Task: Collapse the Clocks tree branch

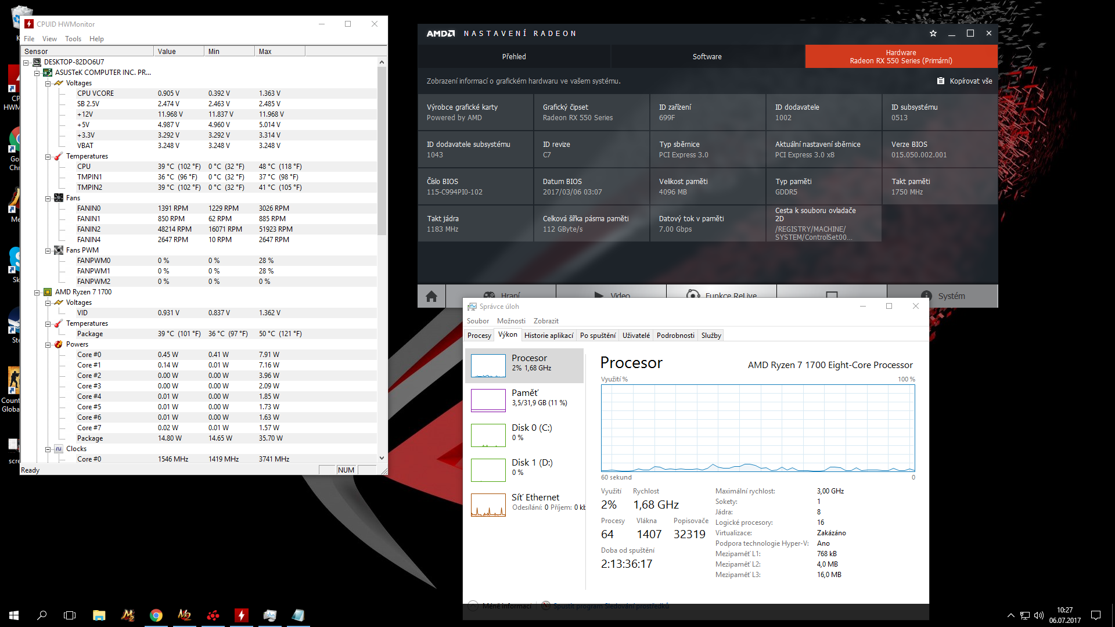Action: click(48, 449)
